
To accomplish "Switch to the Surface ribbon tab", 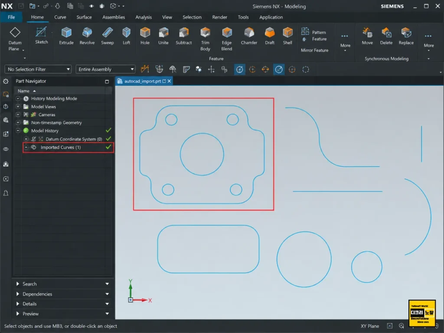I will click(84, 17).
